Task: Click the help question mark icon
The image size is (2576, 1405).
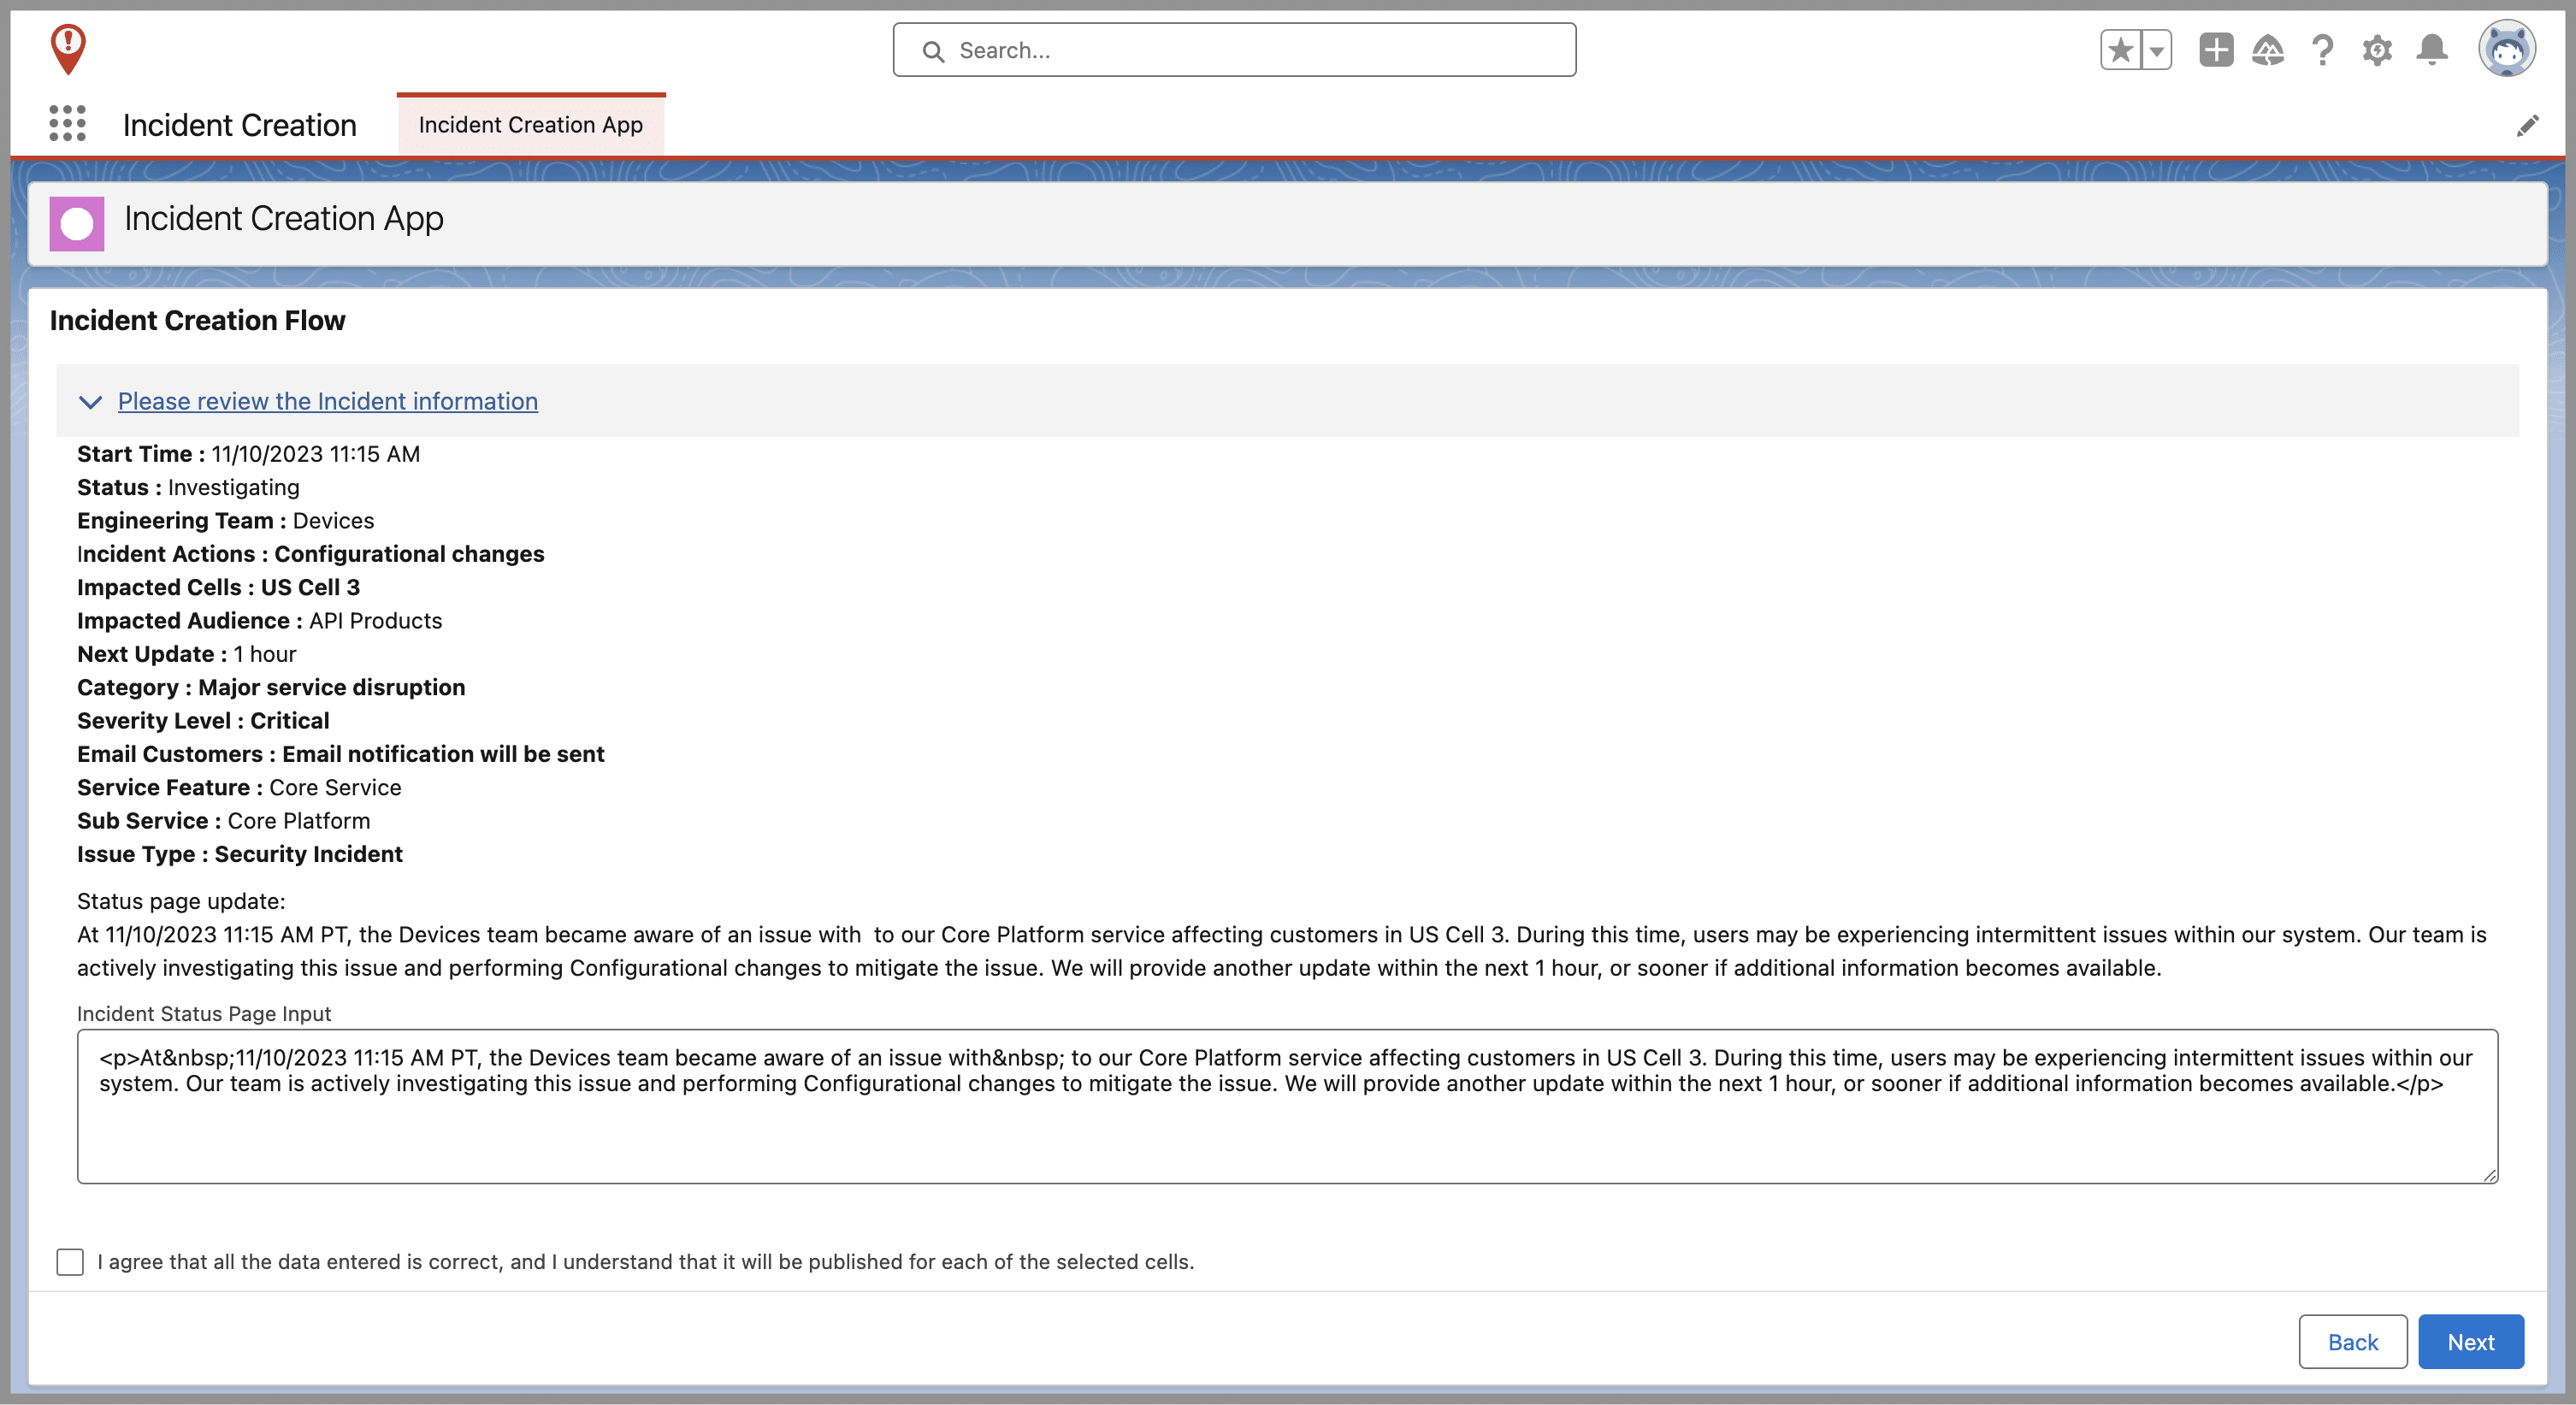Action: coord(2324,50)
